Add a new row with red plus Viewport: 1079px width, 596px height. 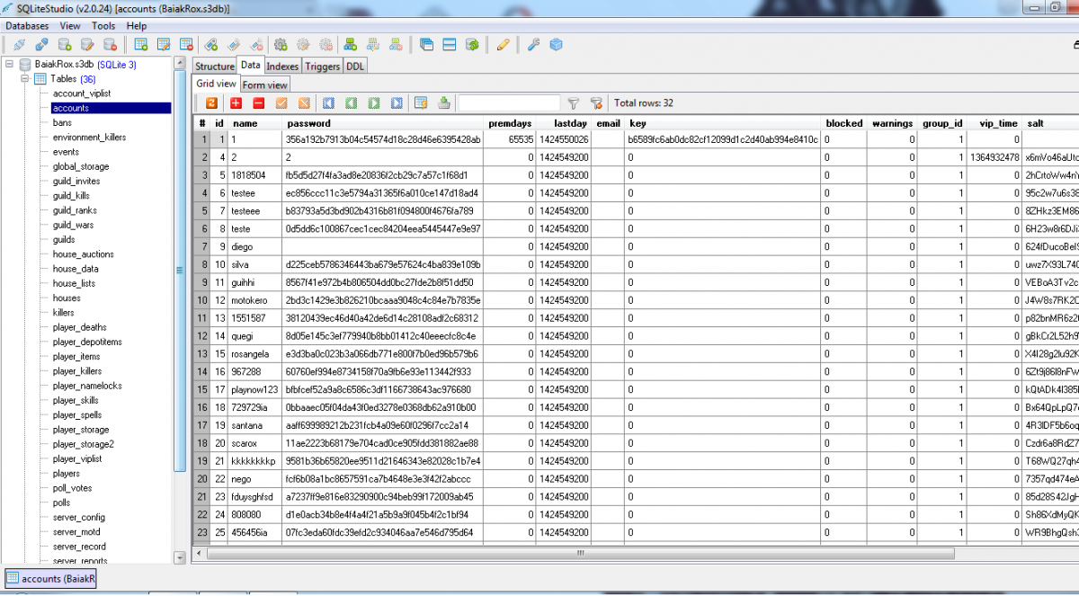click(236, 103)
